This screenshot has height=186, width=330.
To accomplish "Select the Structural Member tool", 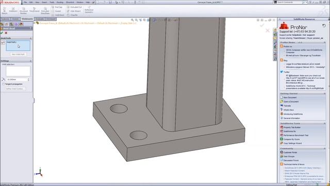I will tap(23, 10).
